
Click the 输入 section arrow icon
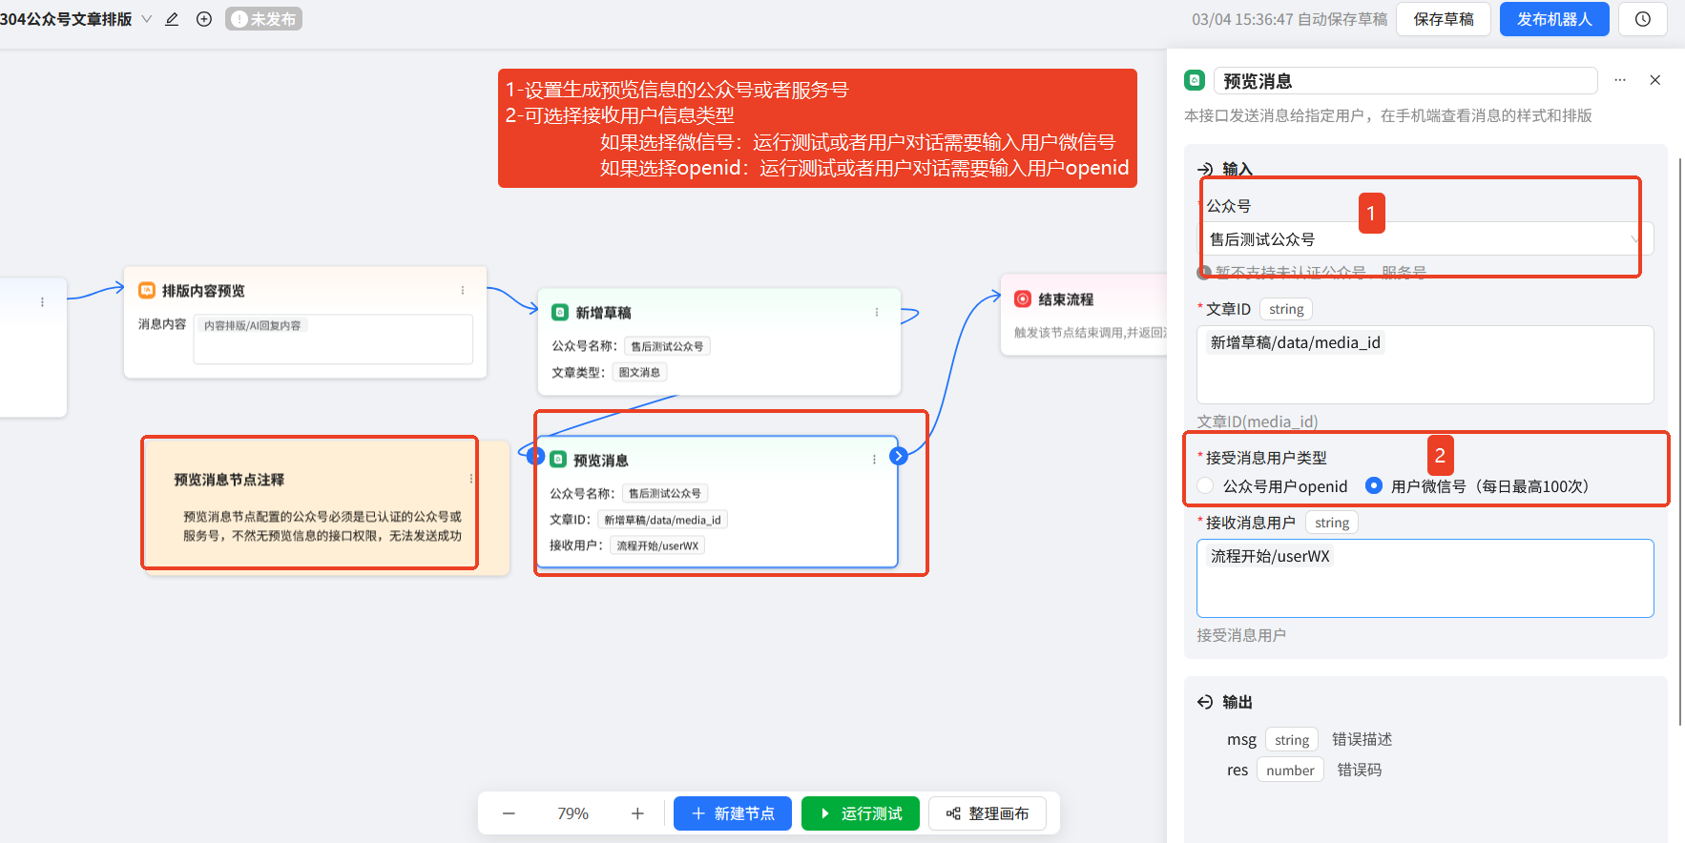(x=1205, y=170)
